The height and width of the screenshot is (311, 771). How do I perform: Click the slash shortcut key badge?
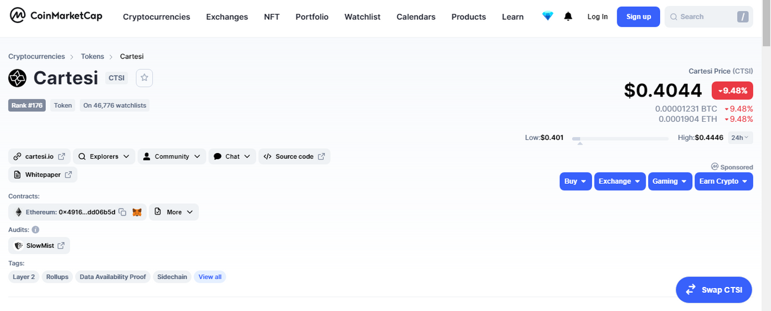(743, 17)
